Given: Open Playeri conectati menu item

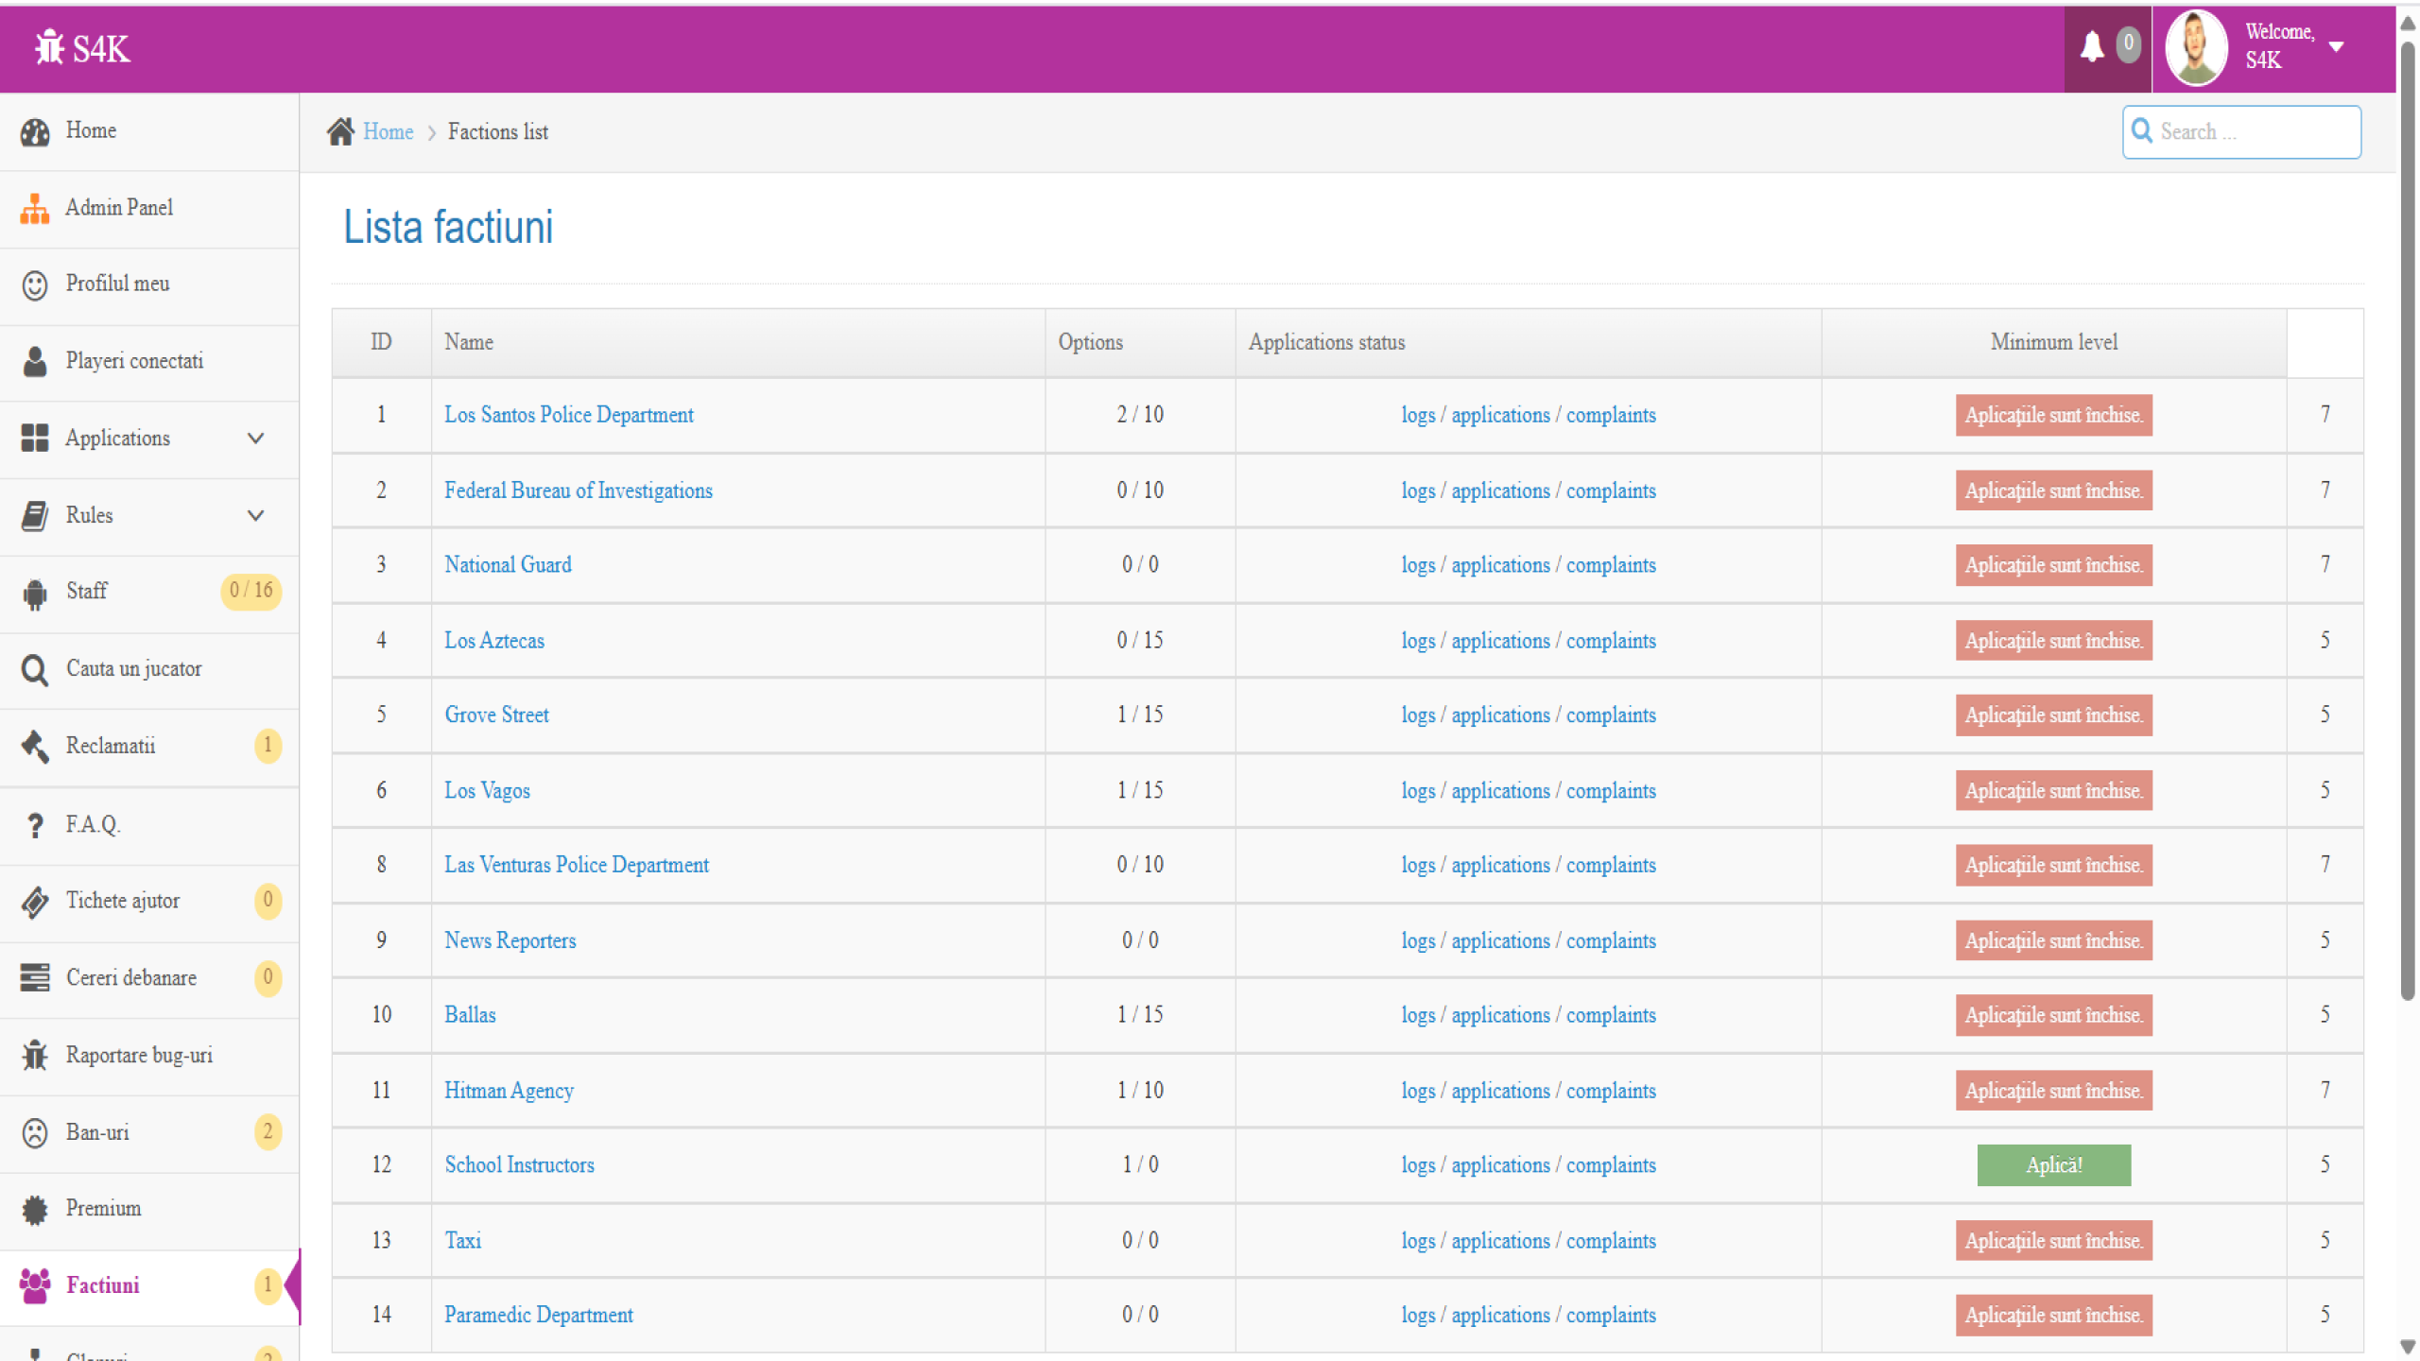Looking at the screenshot, I should [134, 361].
